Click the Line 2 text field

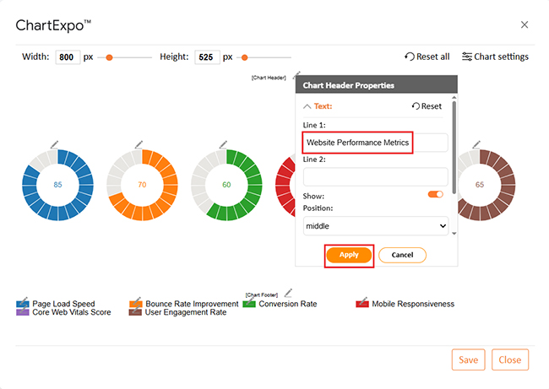[375, 176]
